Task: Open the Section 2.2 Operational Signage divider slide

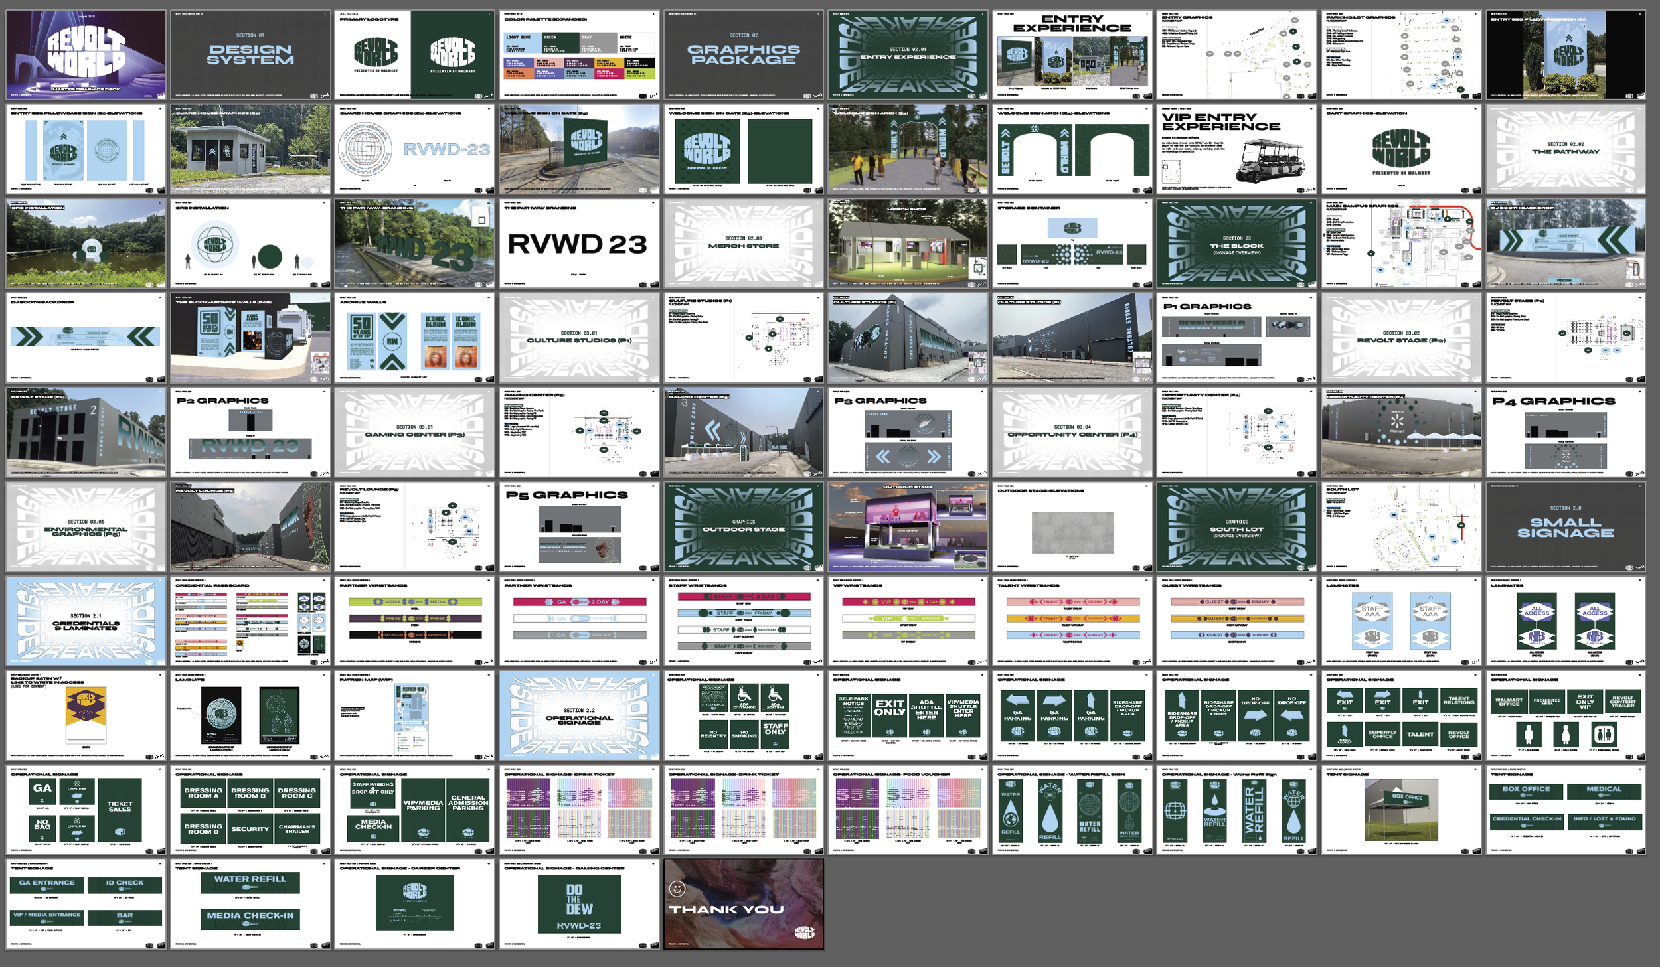Action: [x=579, y=715]
